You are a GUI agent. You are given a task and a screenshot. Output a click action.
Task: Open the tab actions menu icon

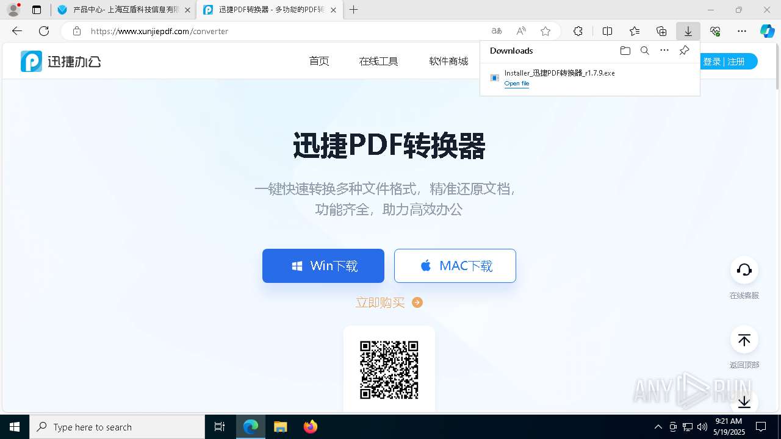pyautogui.click(x=37, y=10)
